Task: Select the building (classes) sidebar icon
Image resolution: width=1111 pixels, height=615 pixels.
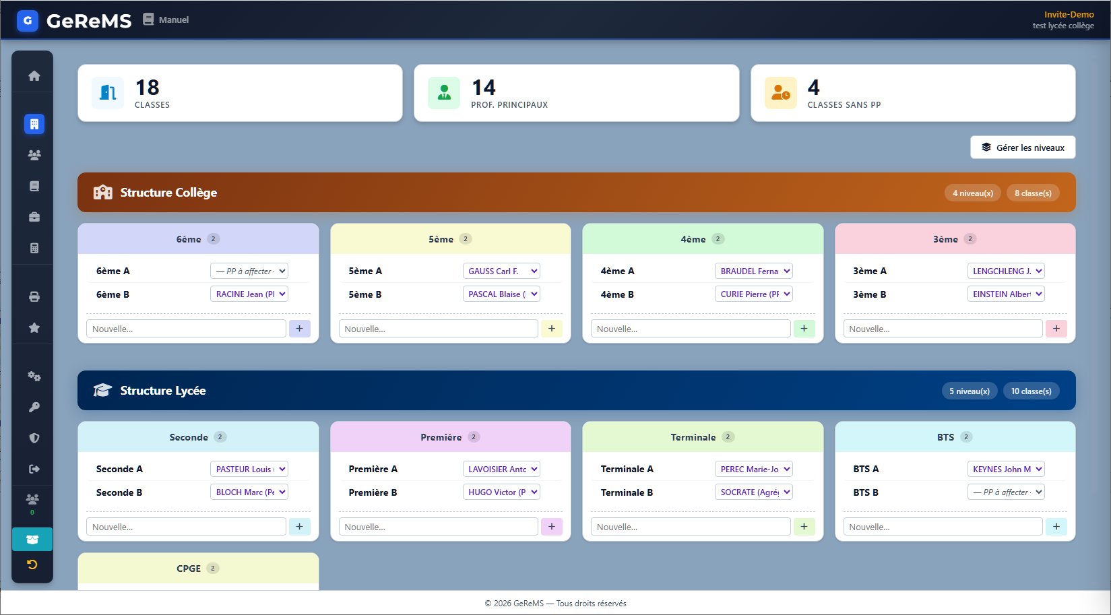Action: [34, 124]
